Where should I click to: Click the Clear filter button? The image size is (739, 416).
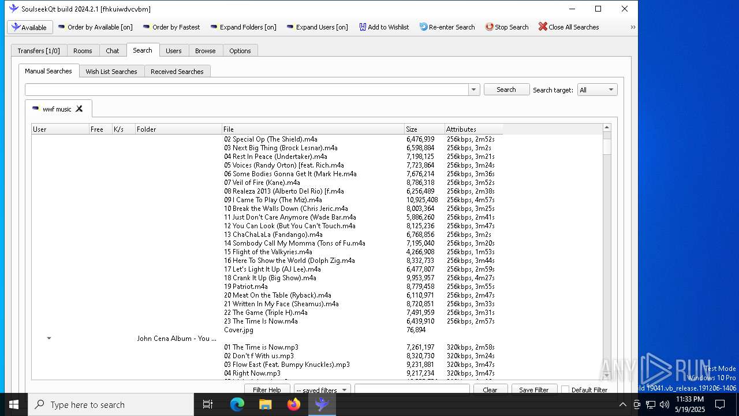490,389
